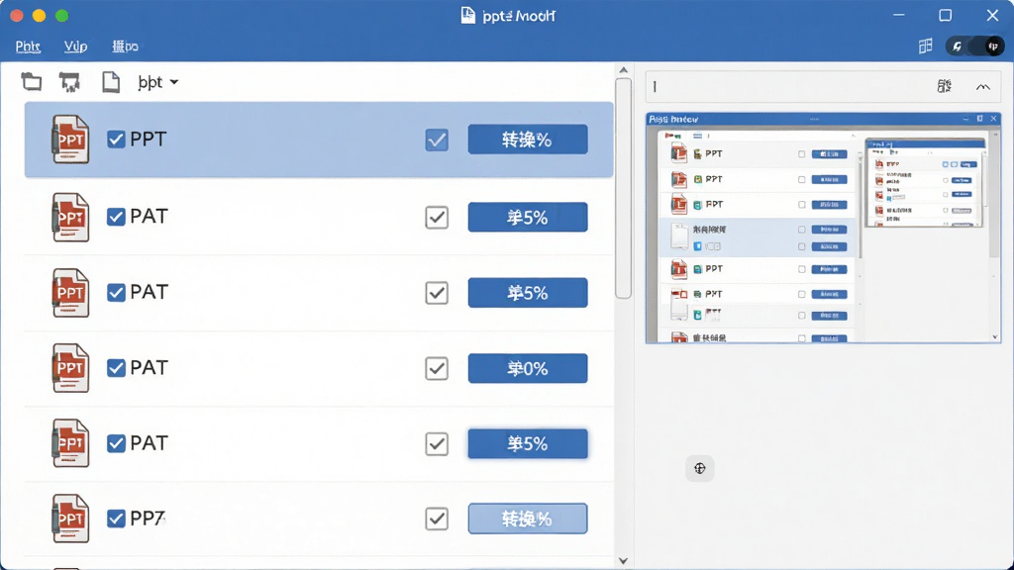Focus the text field in the right panel
1014x570 pixels.
[823, 87]
